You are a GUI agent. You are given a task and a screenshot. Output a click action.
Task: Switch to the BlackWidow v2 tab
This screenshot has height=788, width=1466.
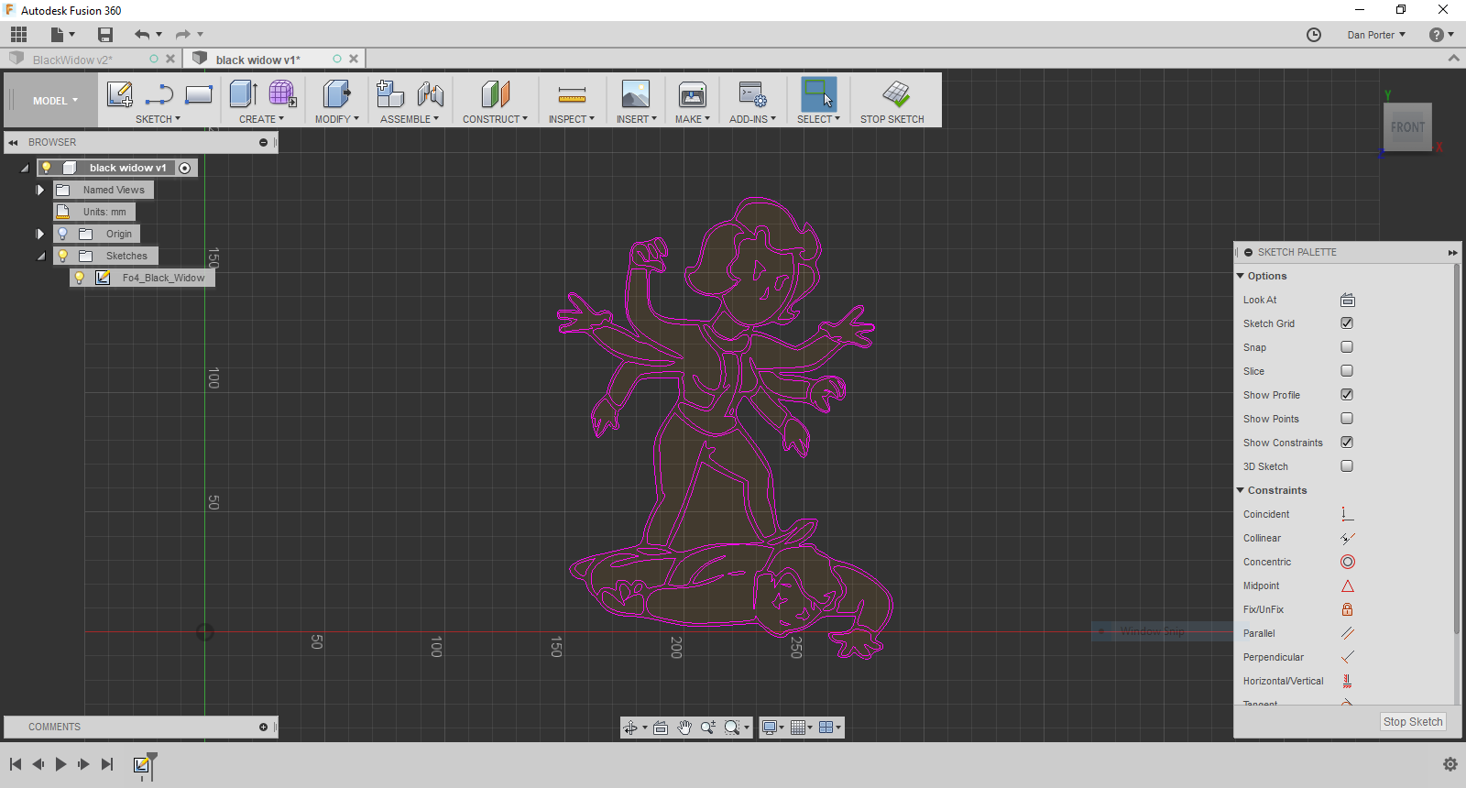pos(73,60)
